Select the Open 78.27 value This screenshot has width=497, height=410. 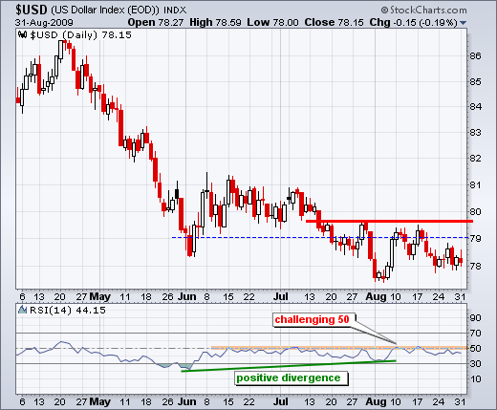tap(156, 23)
